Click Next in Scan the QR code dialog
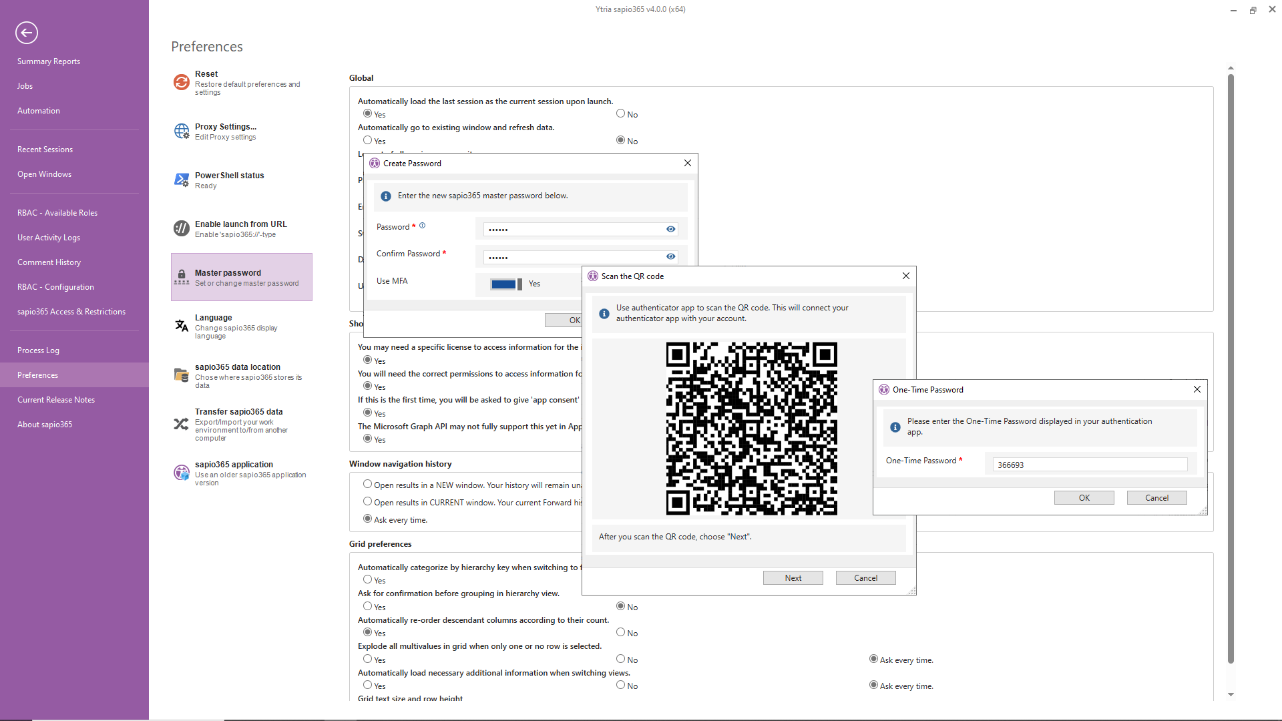The image size is (1282, 721). point(793,578)
